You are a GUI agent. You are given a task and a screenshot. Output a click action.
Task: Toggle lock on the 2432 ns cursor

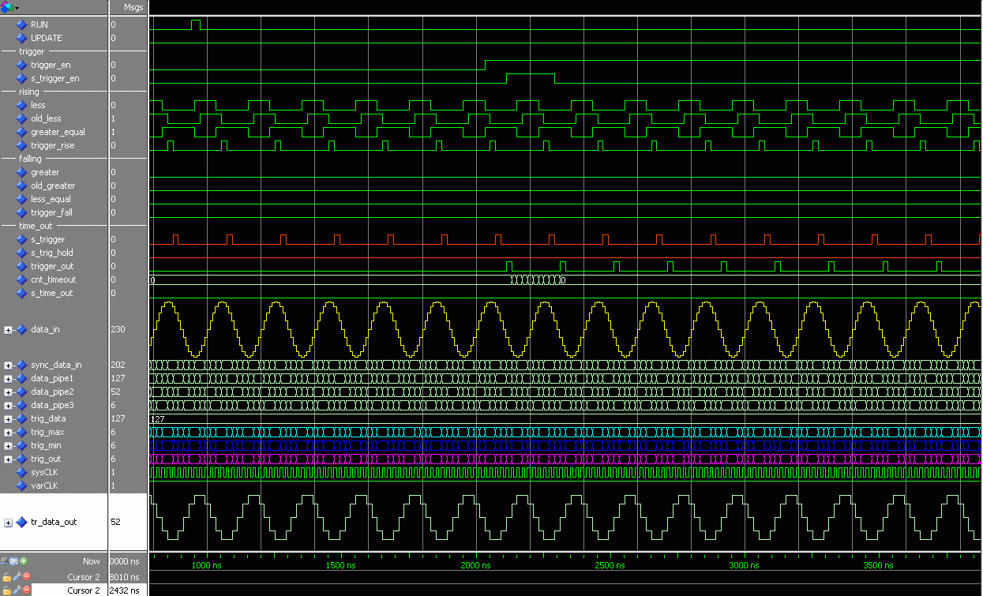tap(6, 590)
